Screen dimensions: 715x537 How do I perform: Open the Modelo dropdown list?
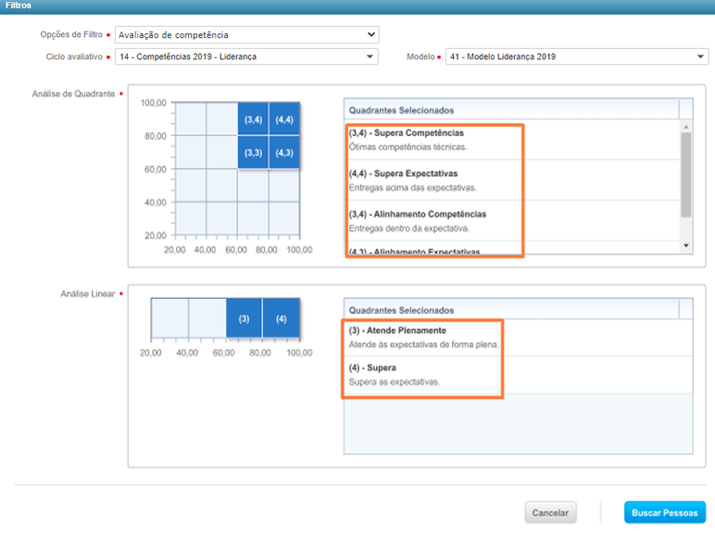pyautogui.click(x=576, y=56)
